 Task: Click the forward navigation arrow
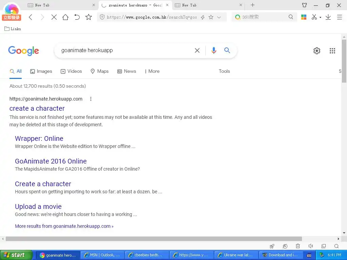(x=42, y=17)
